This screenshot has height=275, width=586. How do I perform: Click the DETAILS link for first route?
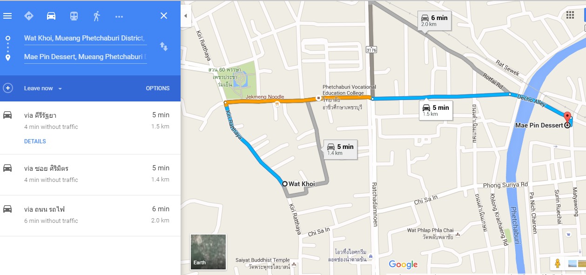pyautogui.click(x=35, y=141)
